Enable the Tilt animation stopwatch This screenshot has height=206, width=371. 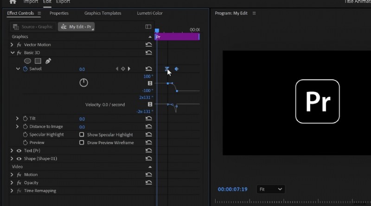click(x=26, y=119)
